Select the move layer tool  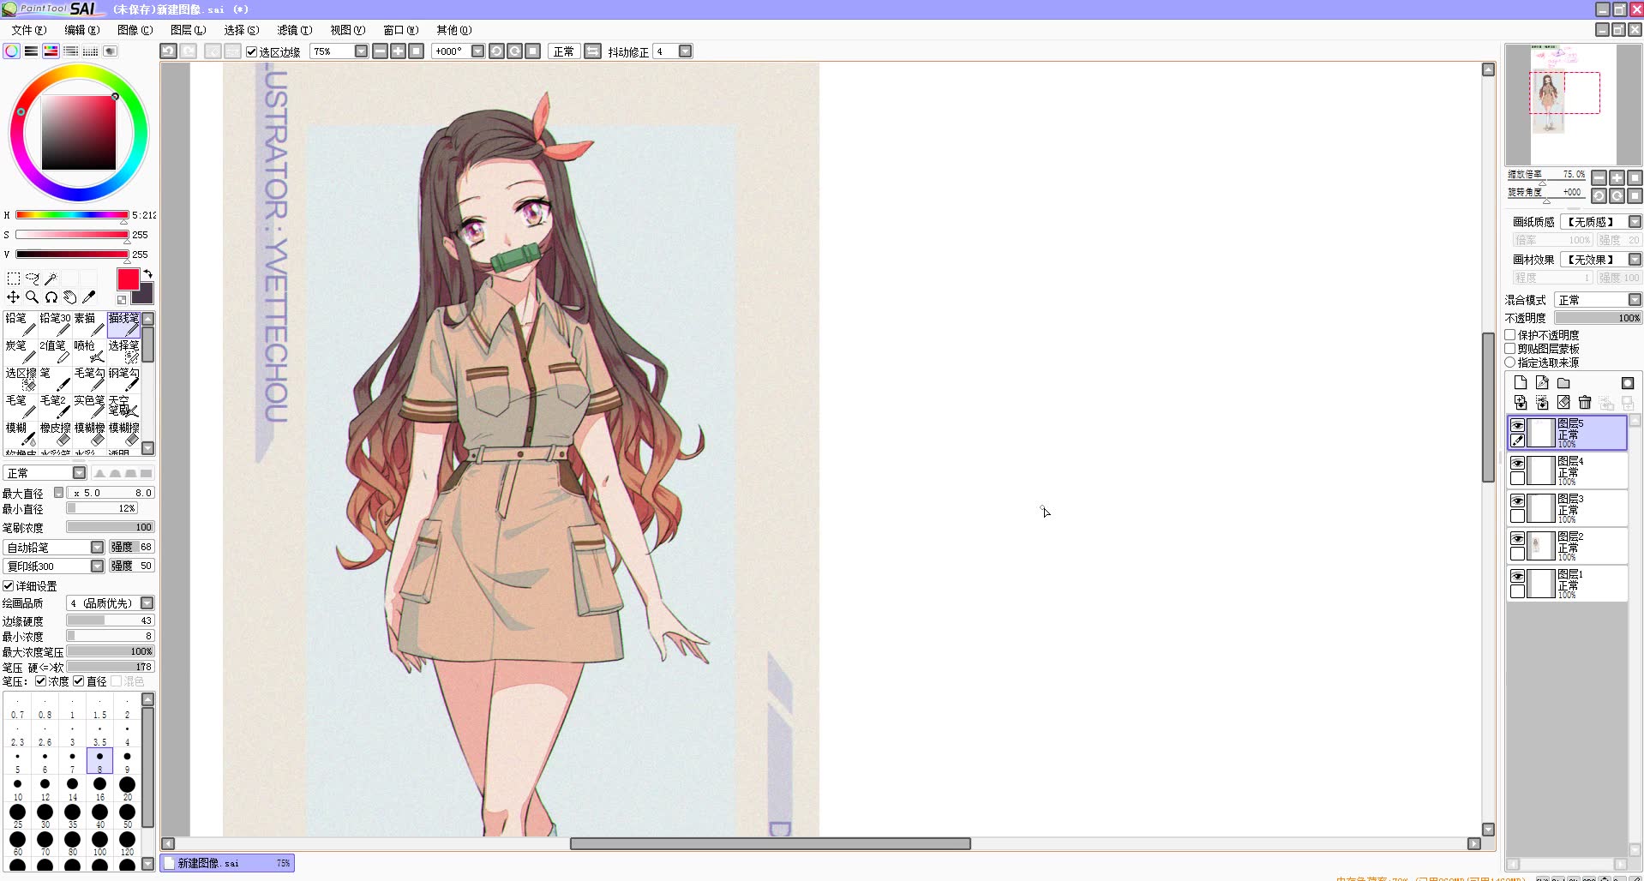pyautogui.click(x=13, y=297)
